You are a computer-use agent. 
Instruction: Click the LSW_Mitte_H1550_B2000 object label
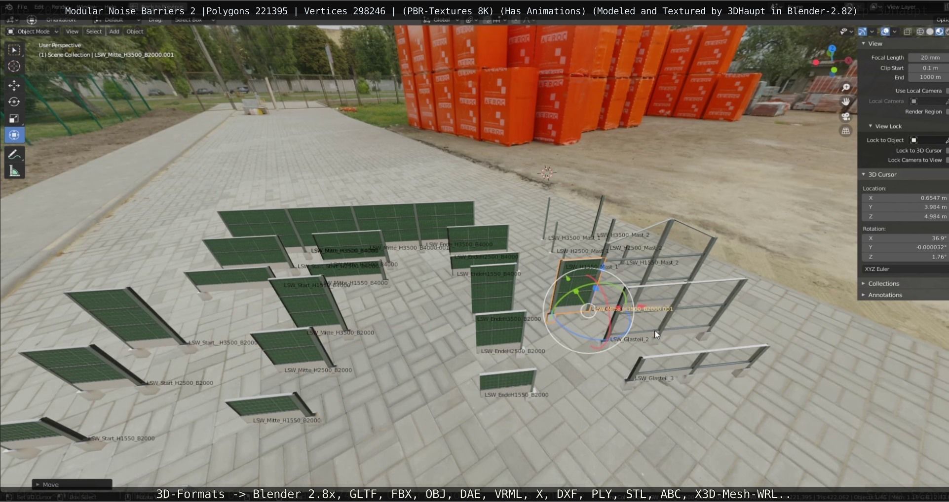(x=287, y=421)
